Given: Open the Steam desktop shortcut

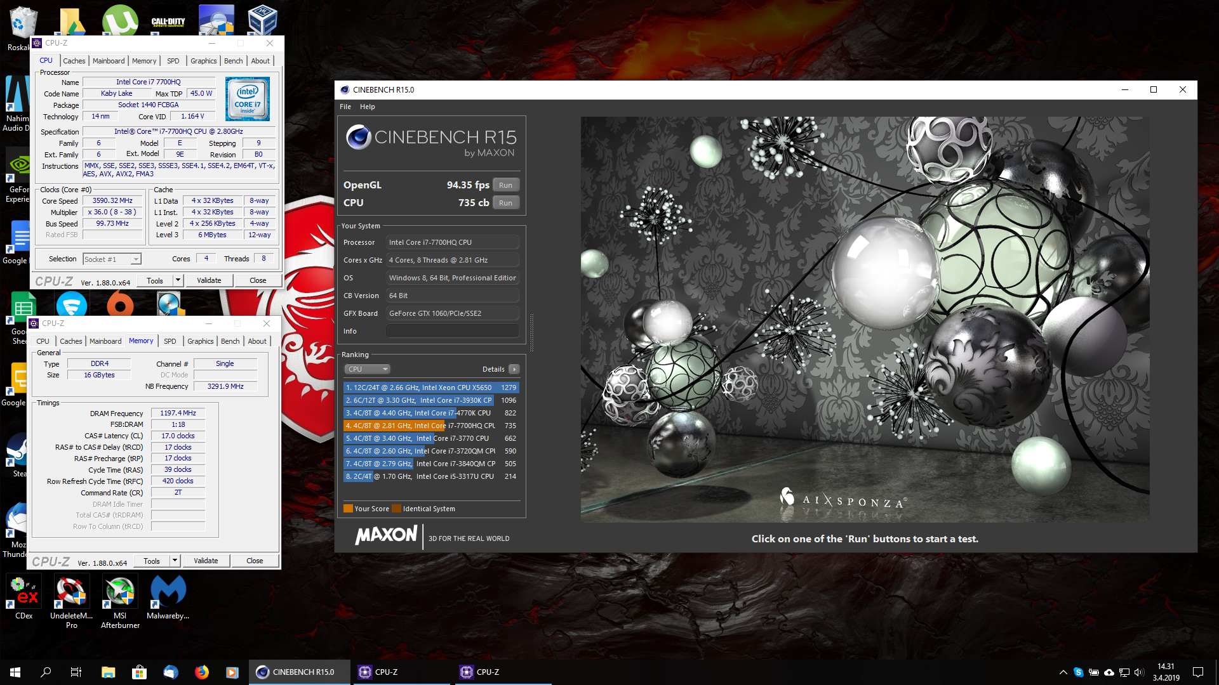Looking at the screenshot, I should (18, 455).
